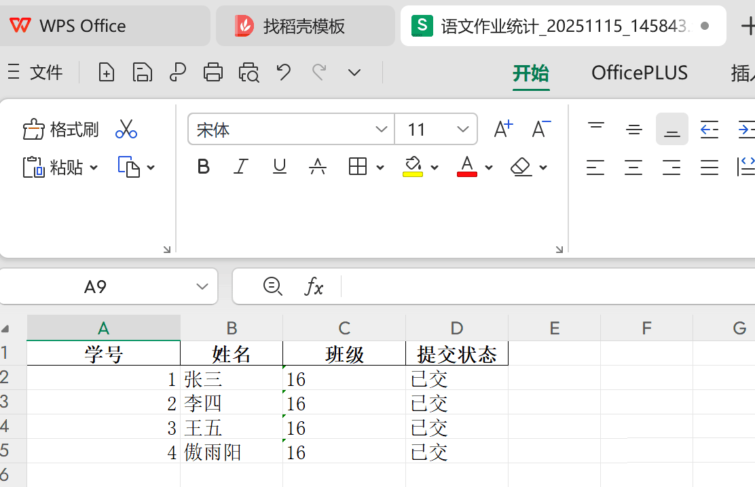
Task: Open the font size dropdown
Action: point(462,129)
